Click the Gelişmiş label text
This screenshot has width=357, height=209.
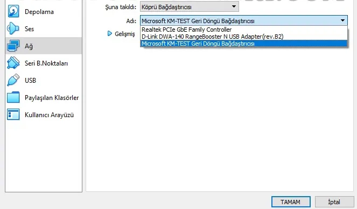coord(125,34)
